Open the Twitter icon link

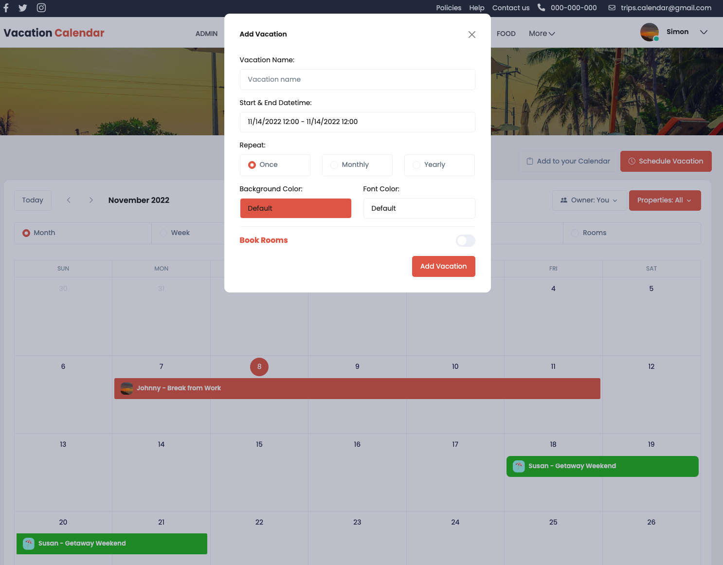[22, 8]
